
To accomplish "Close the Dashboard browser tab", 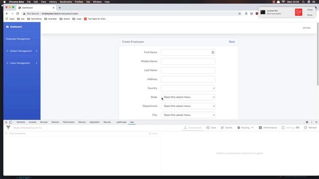I will (53, 8).
